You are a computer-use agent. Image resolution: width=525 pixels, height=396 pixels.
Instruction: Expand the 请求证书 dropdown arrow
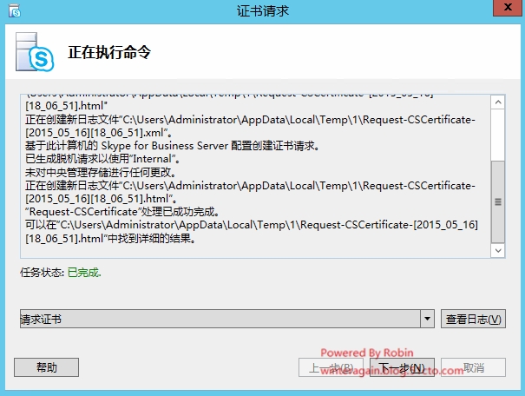427,319
